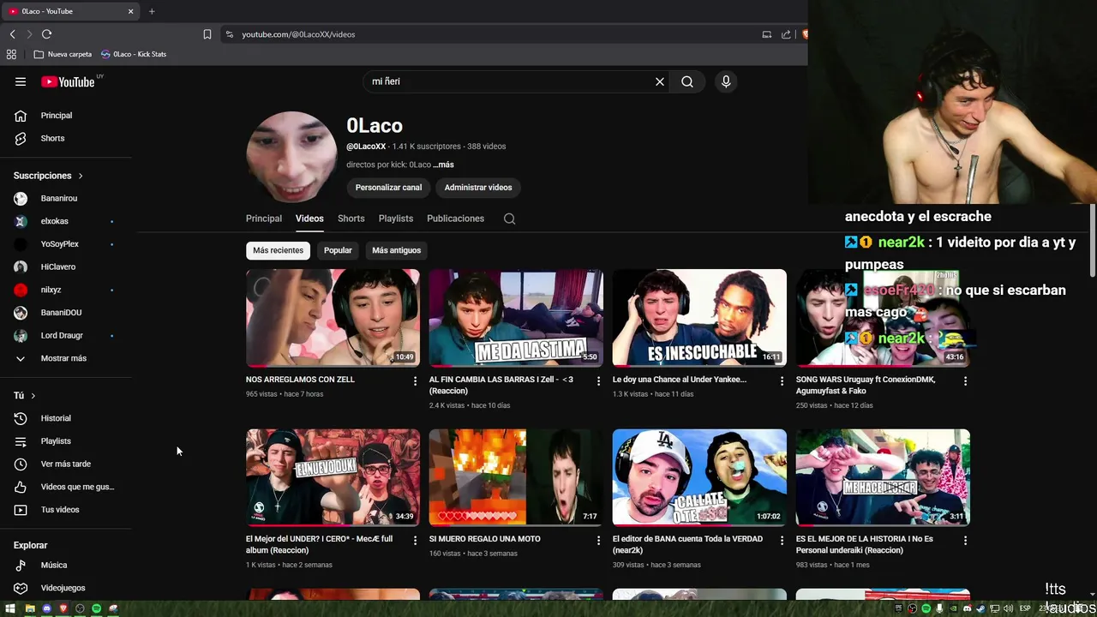
Task: Go back with browser back arrow
Action: pos(12,34)
